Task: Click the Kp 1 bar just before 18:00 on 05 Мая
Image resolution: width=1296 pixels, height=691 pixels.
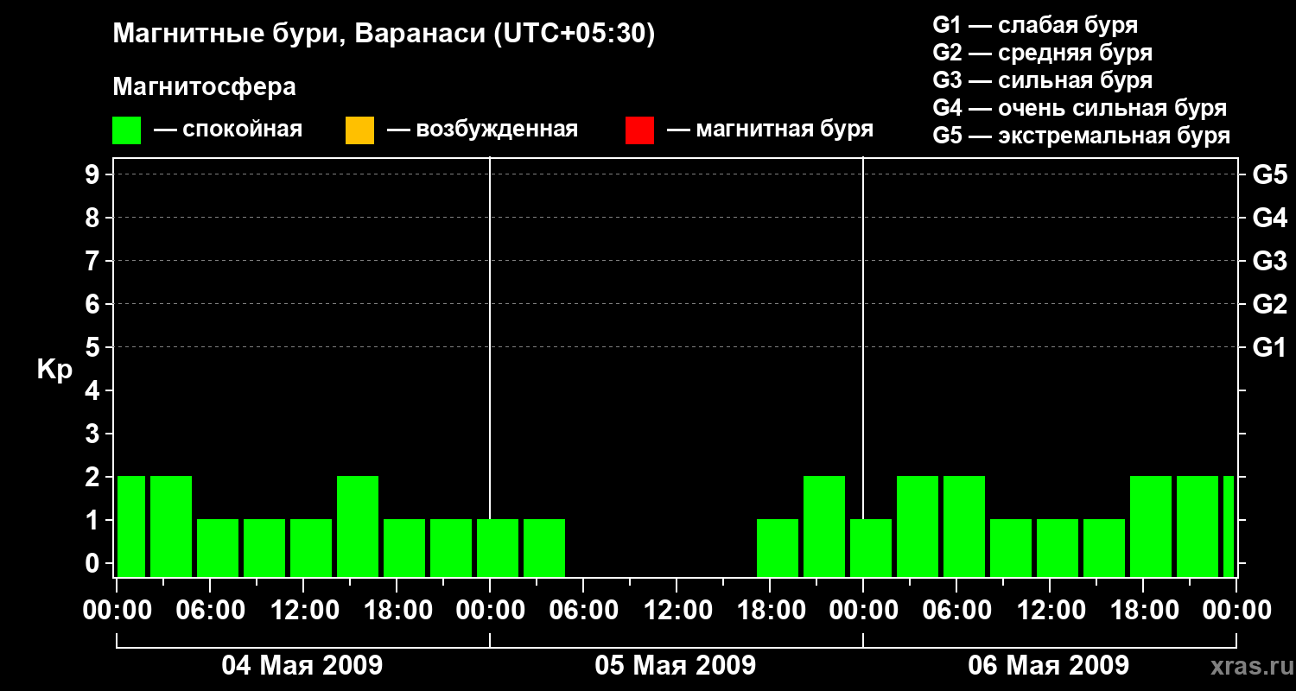Action: pos(778,548)
